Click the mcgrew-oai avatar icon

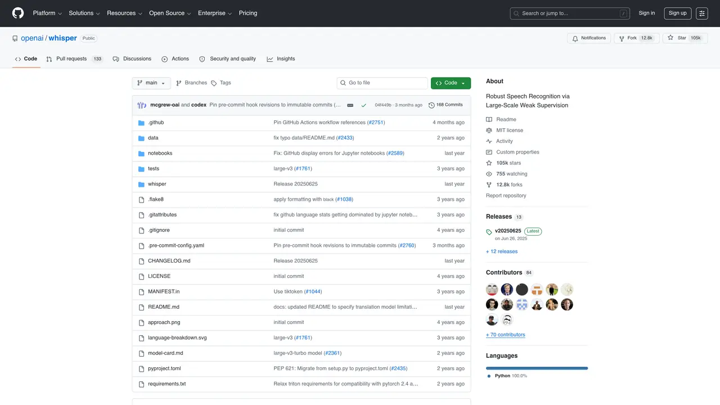point(142,105)
